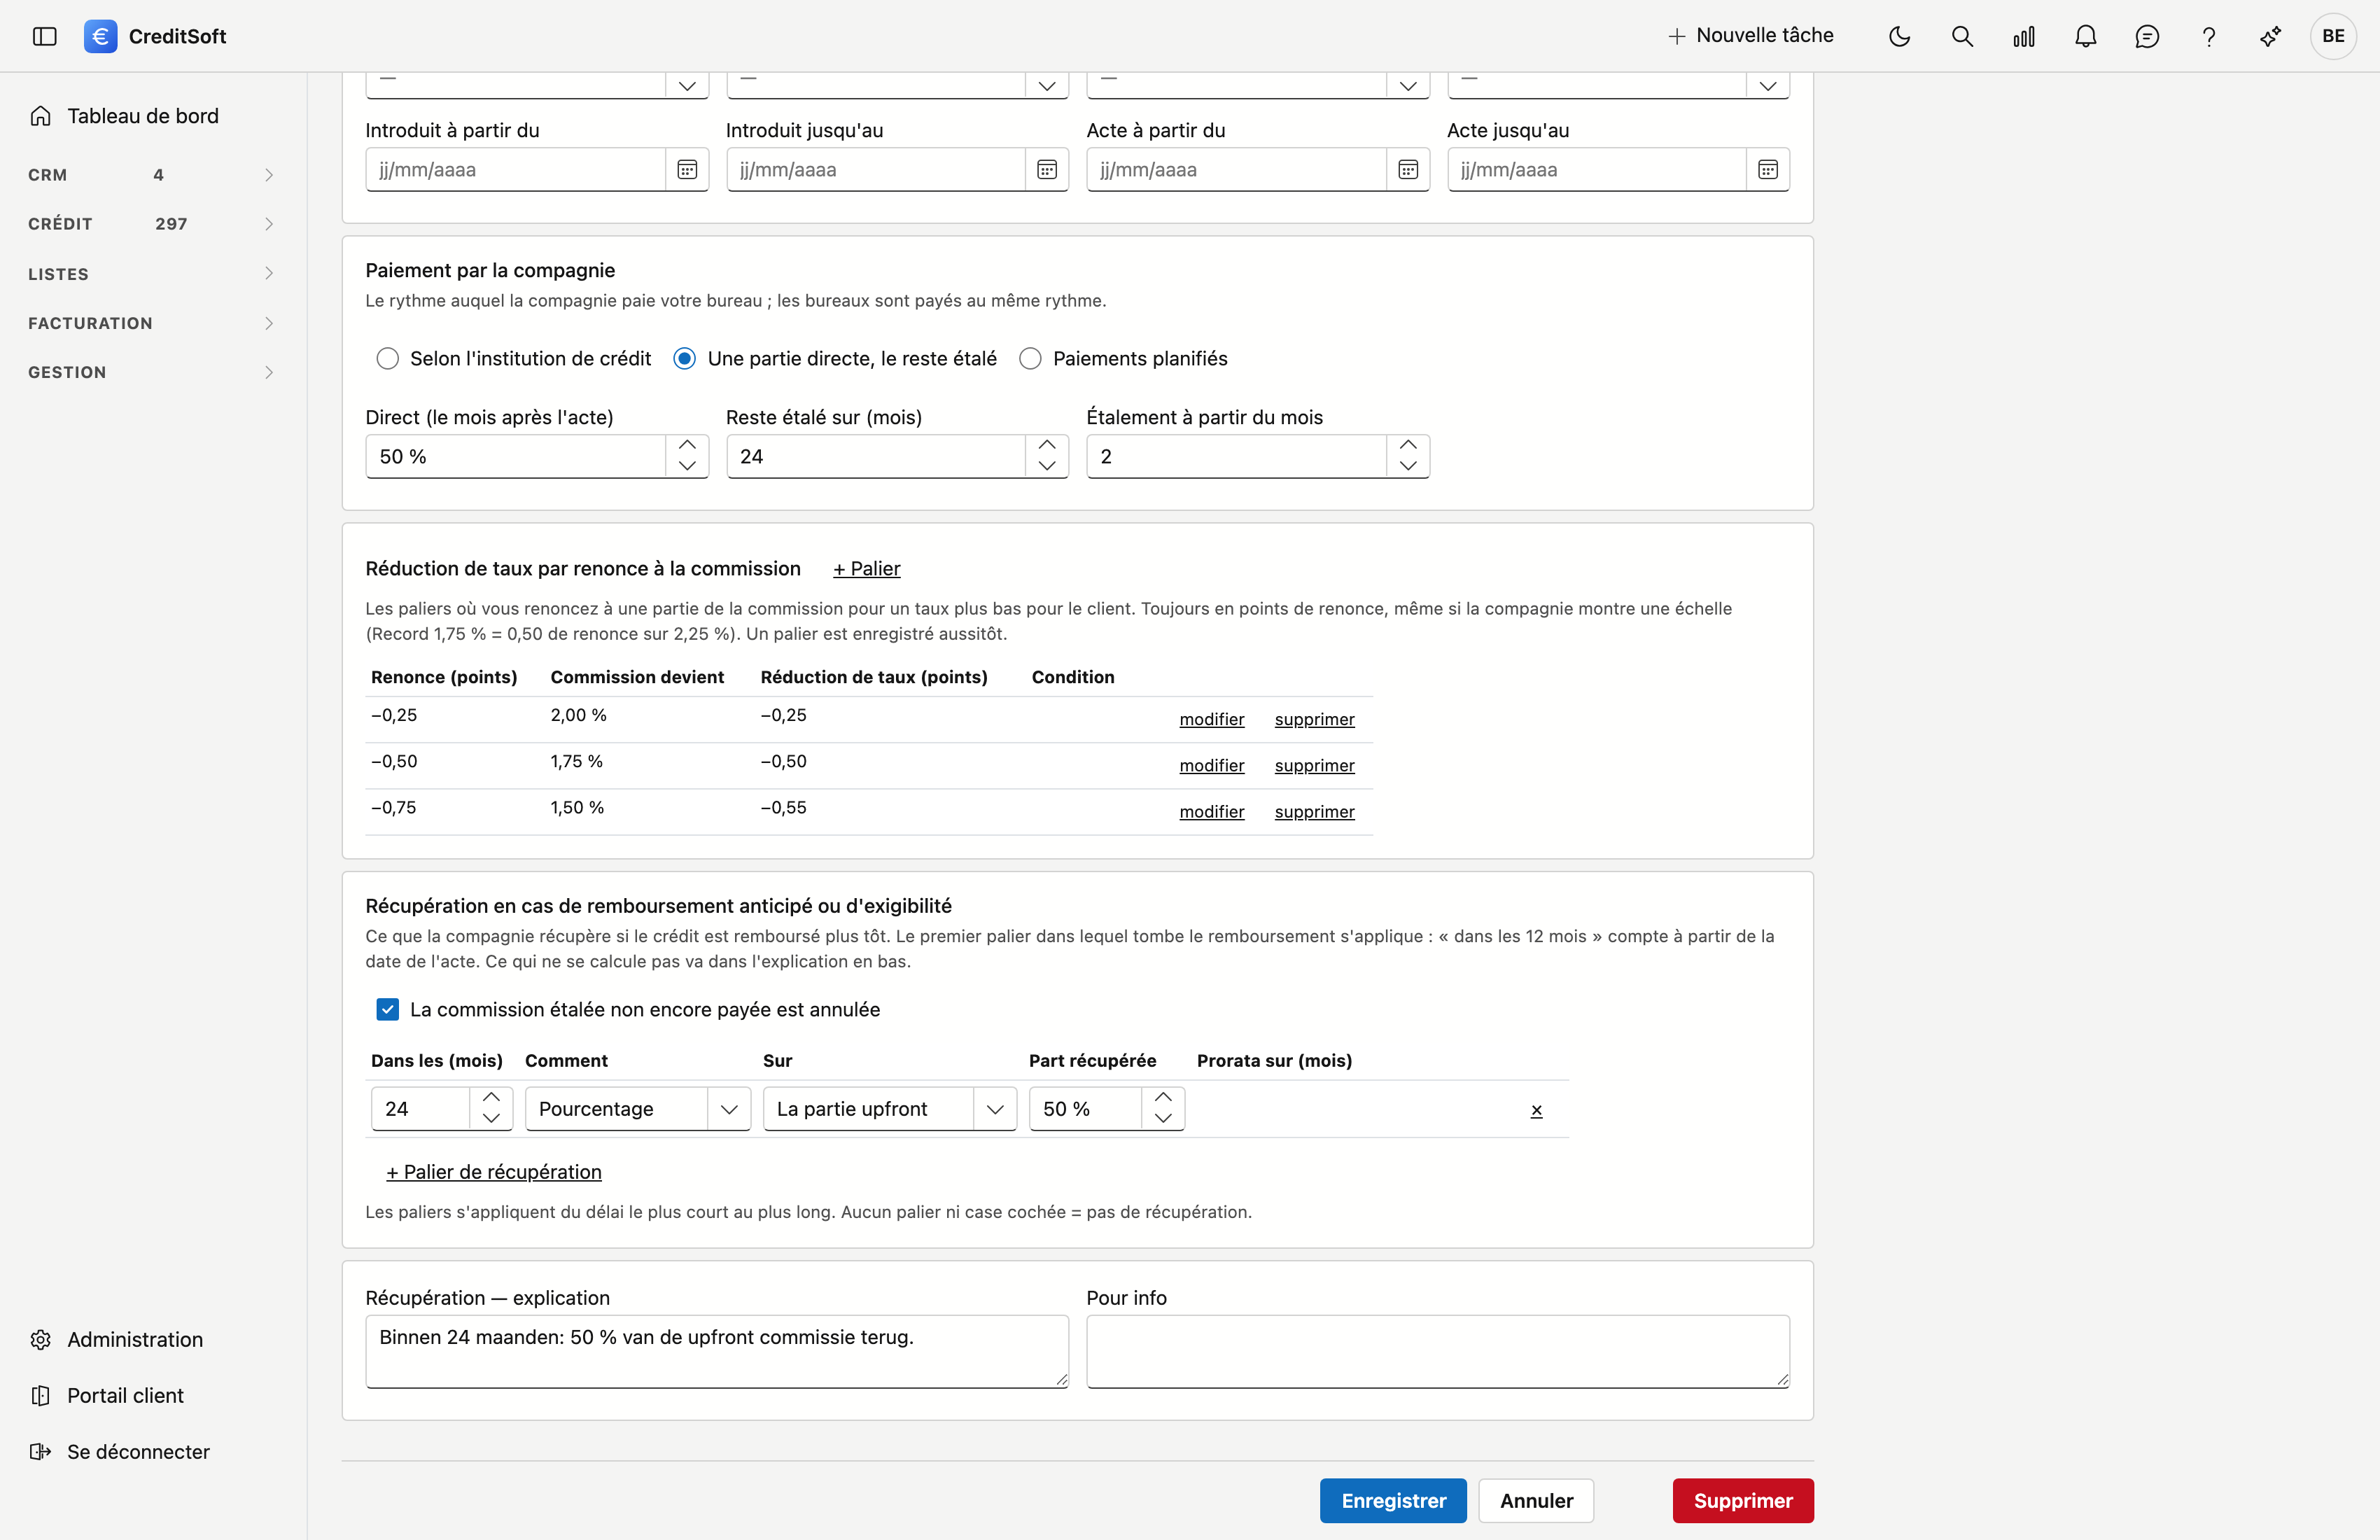
Task: Click the red Supprimer button
Action: tap(1742, 1500)
